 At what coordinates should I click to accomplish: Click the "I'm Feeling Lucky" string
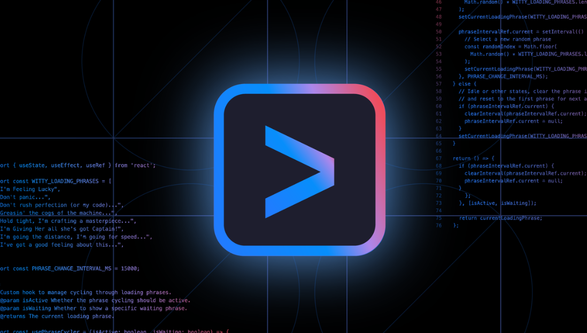pos(30,190)
